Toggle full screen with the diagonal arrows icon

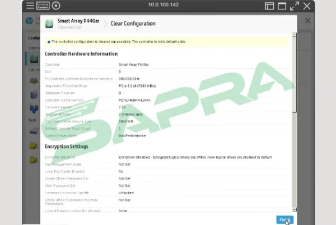click(x=295, y=6)
